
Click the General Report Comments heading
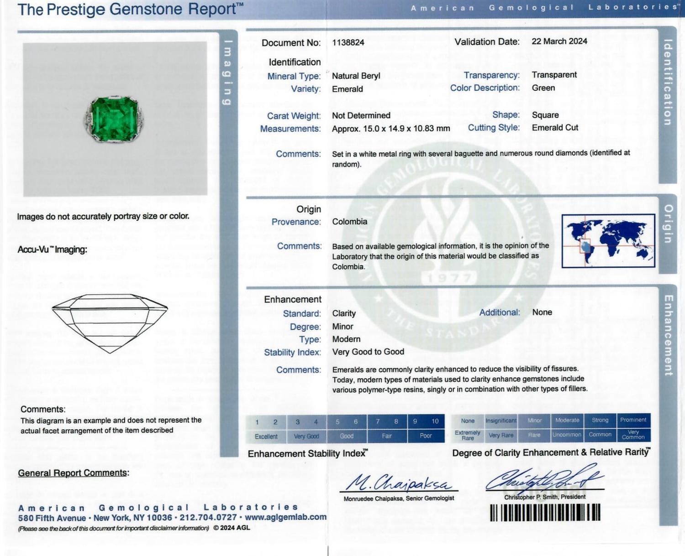74,473
